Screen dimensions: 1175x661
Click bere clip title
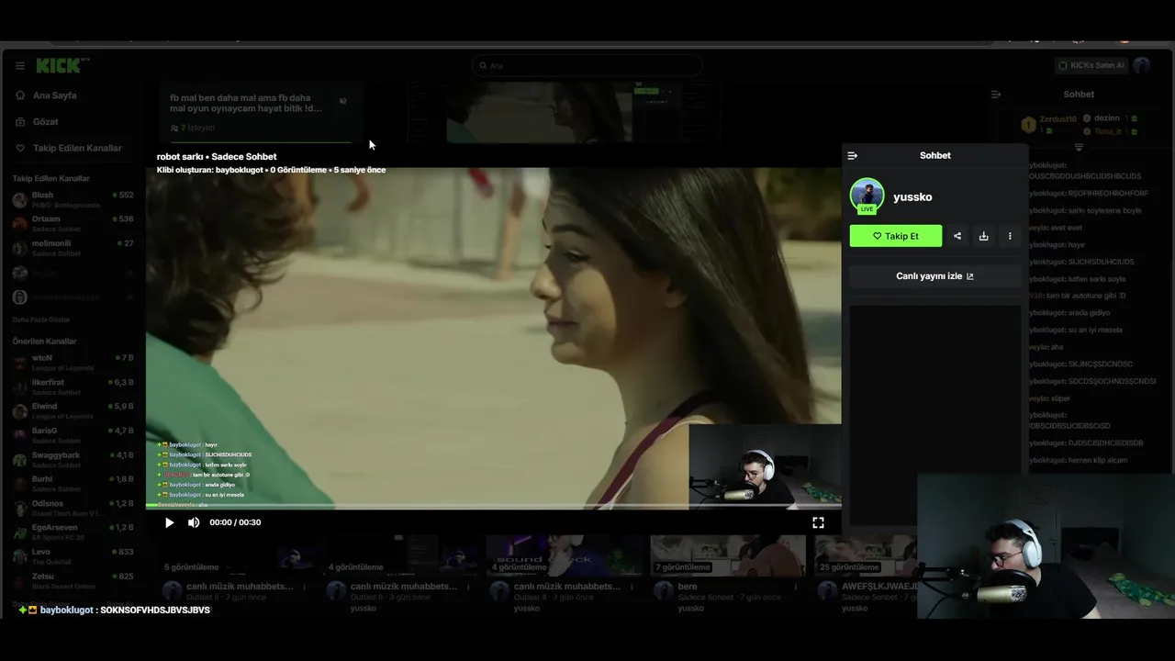pyautogui.click(x=688, y=586)
